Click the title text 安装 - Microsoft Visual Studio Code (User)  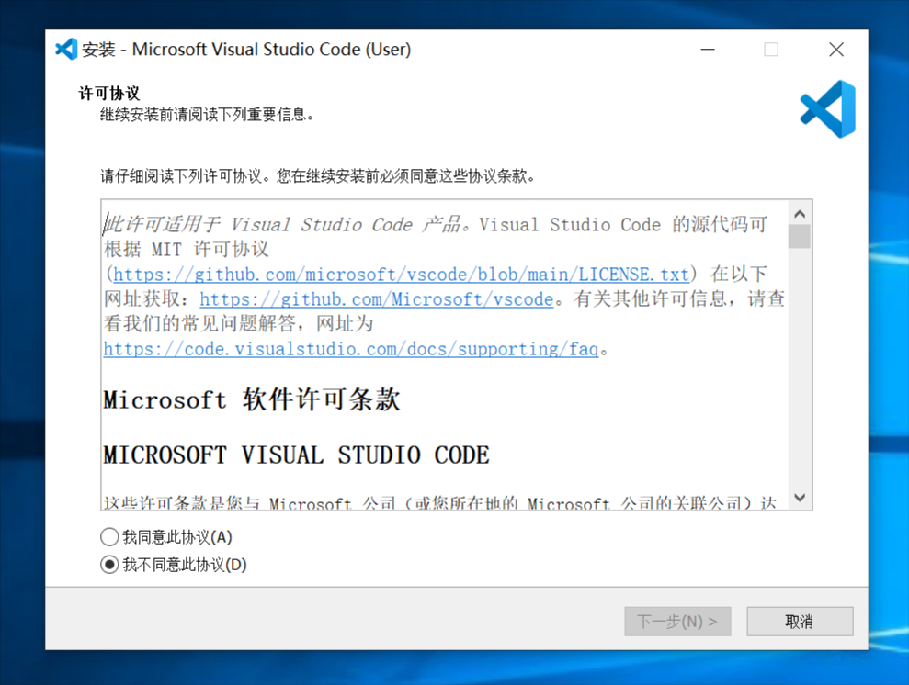tap(246, 50)
